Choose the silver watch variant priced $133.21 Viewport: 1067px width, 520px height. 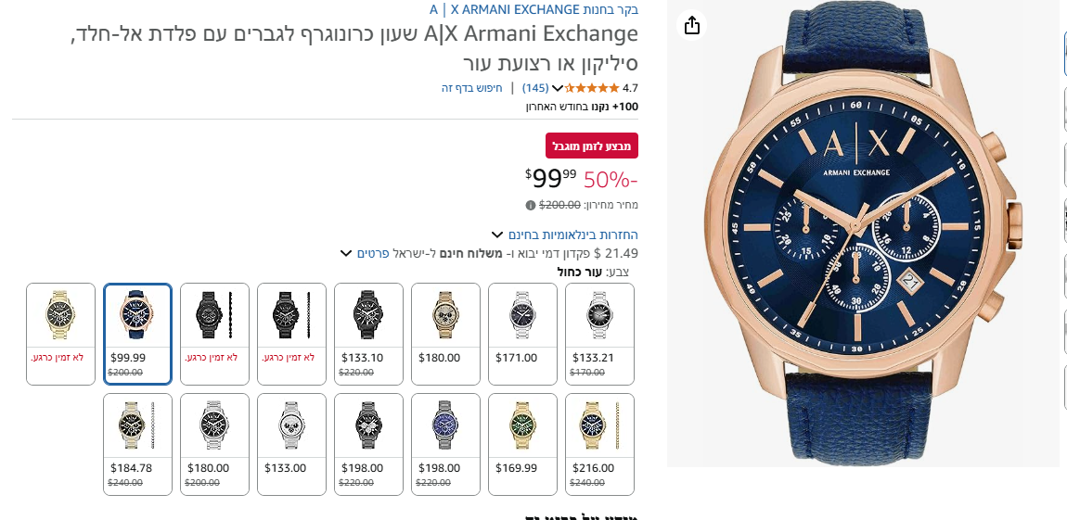point(599,334)
